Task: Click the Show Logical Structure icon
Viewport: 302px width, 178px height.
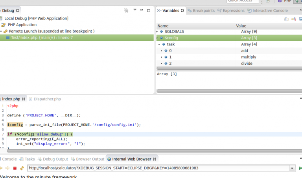Action: click(x=294, y=19)
